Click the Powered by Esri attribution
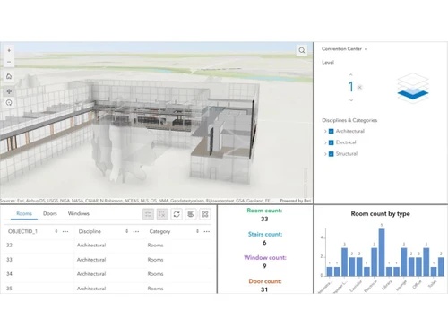 [296, 201]
